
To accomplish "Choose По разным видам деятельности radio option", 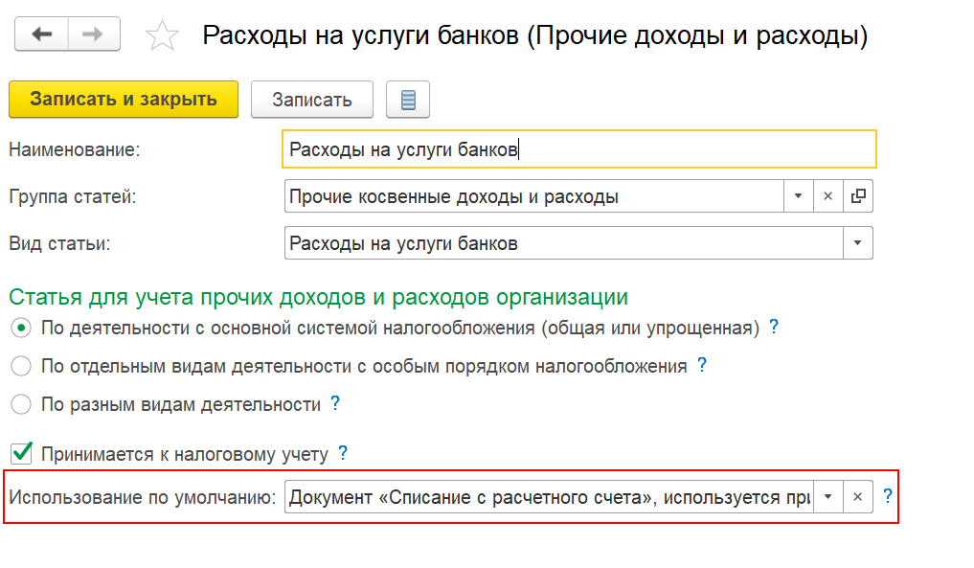I will 20,404.
